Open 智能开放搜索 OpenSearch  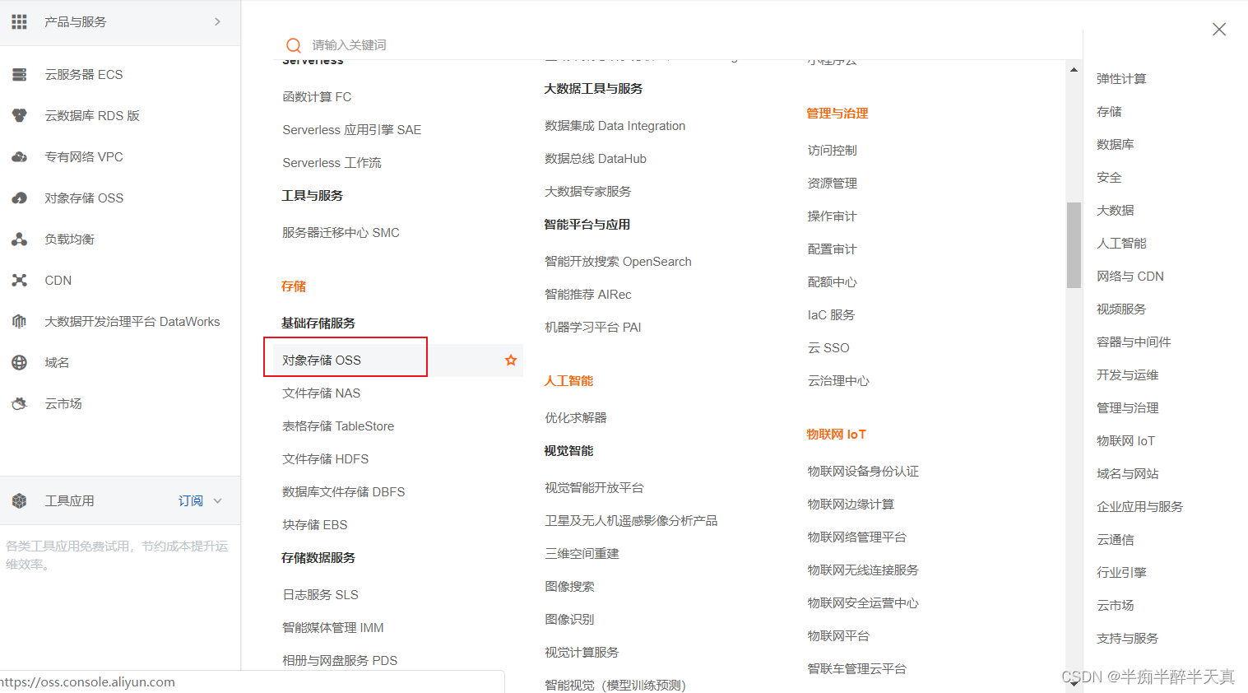click(619, 261)
